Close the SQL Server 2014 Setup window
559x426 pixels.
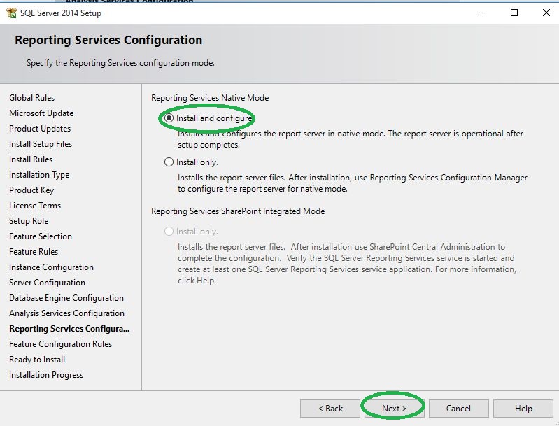coord(546,13)
